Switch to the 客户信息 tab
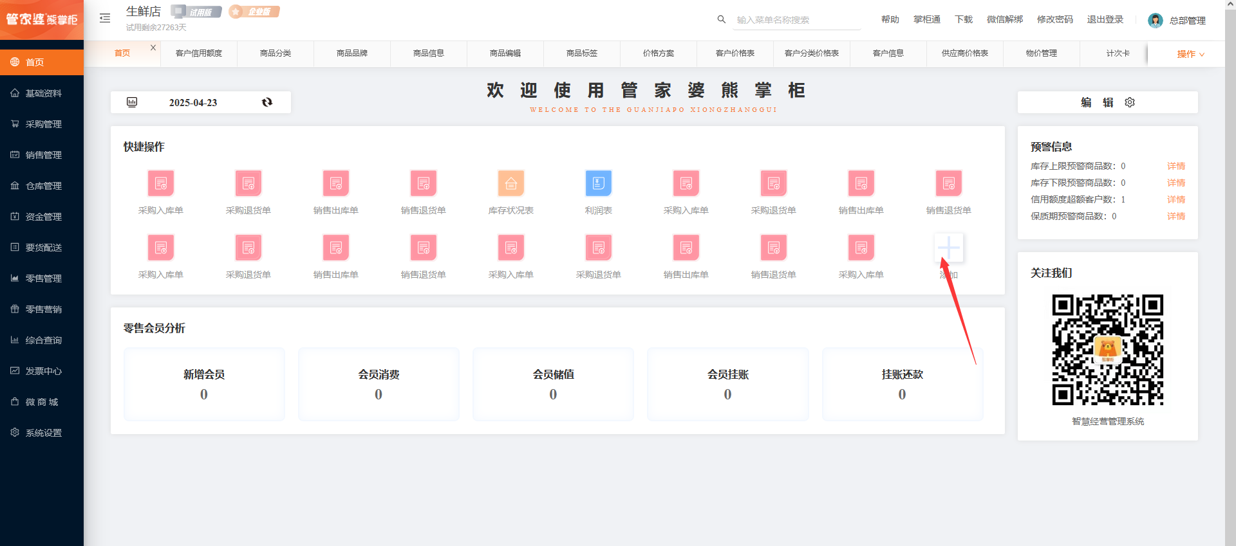1236x546 pixels. tap(888, 53)
